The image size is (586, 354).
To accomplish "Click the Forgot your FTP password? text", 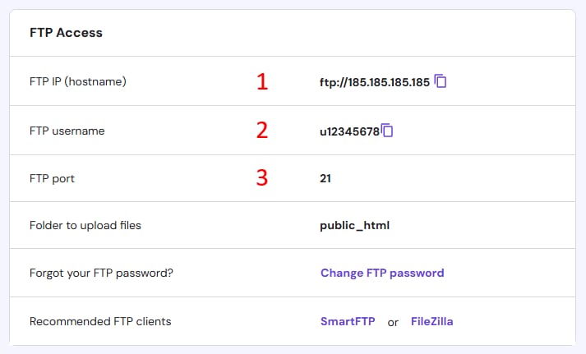I will tap(101, 273).
